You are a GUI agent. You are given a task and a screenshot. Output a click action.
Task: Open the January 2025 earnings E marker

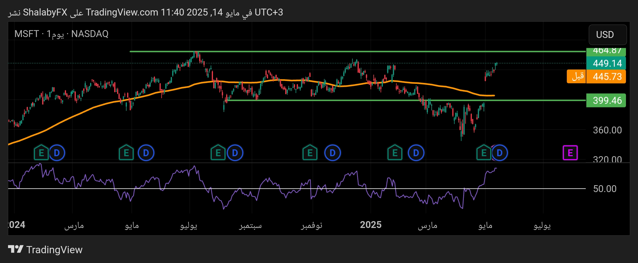click(x=395, y=152)
